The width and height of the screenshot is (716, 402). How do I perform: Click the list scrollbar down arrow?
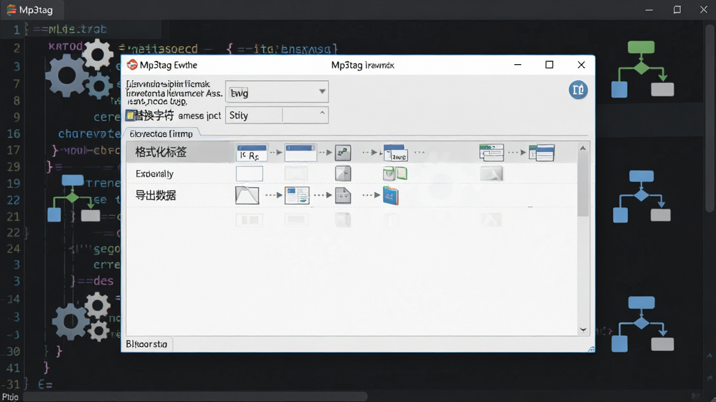583,329
